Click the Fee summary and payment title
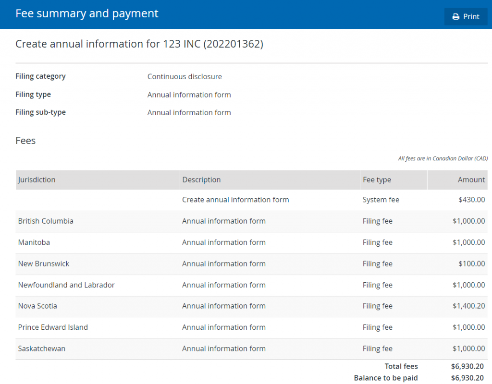This screenshot has width=492, height=384. (x=86, y=13)
